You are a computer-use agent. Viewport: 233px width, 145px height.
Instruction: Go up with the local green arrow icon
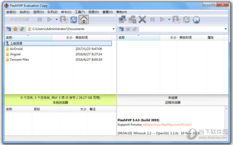coord(22,29)
